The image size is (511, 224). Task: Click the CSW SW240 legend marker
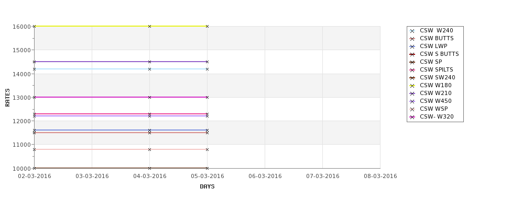[x=412, y=78]
